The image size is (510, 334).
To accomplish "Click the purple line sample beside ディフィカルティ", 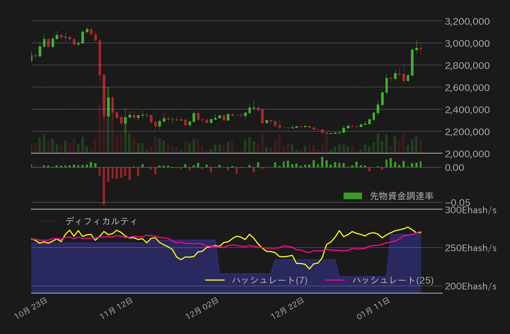I will point(48,221).
